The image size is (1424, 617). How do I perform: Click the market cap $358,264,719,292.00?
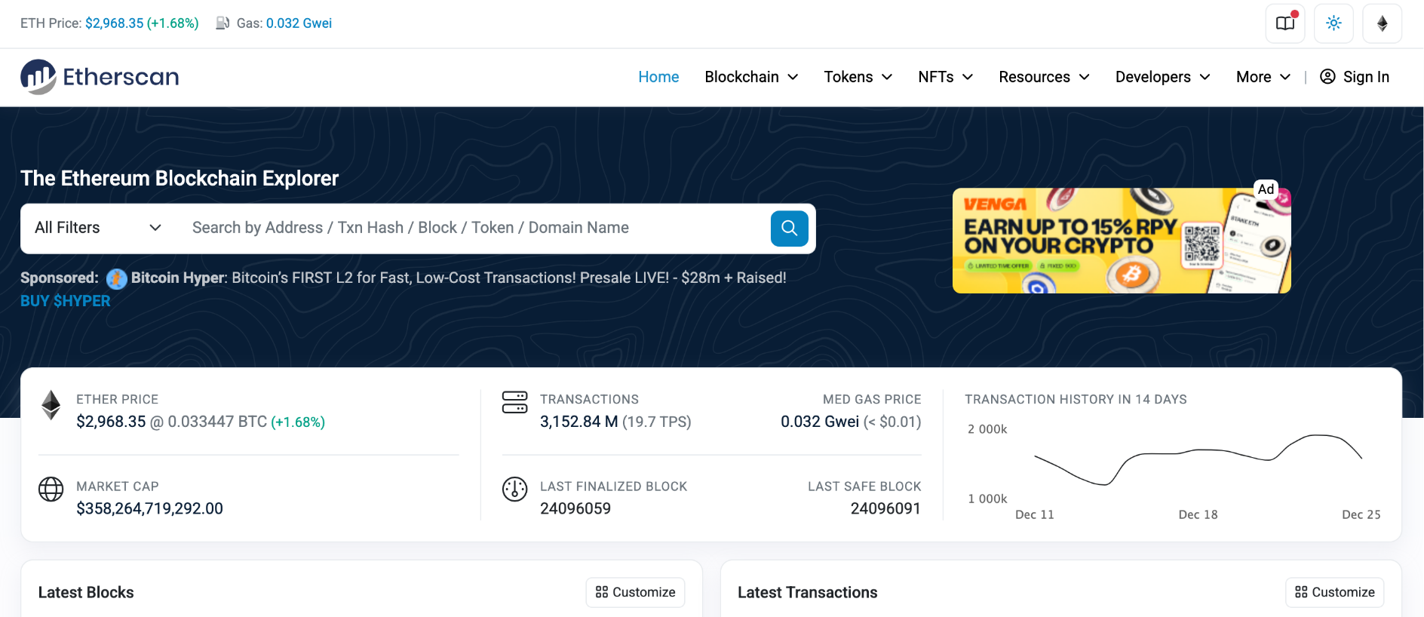149,508
